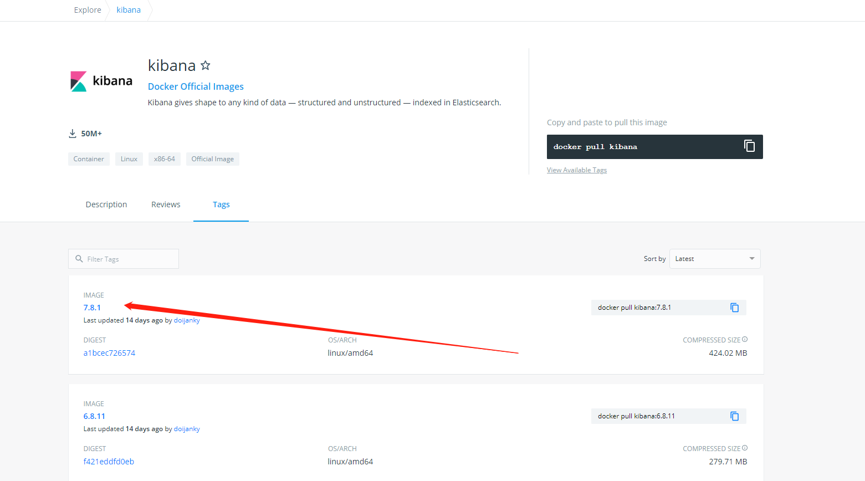Open digest f421eddfd0eb
Image resolution: width=865 pixels, height=481 pixels.
(109, 462)
